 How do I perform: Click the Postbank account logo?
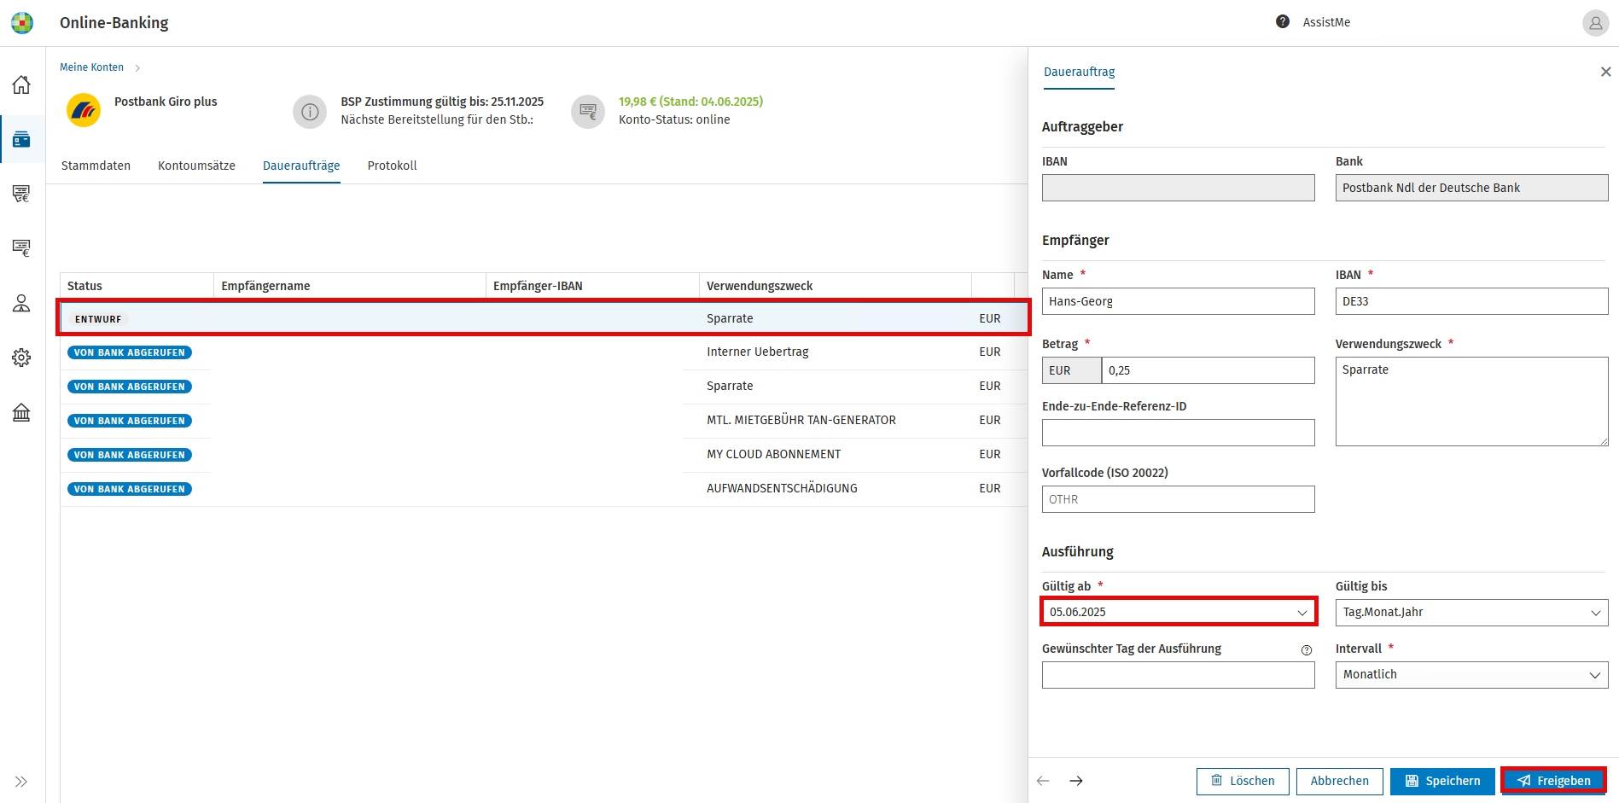pos(84,110)
